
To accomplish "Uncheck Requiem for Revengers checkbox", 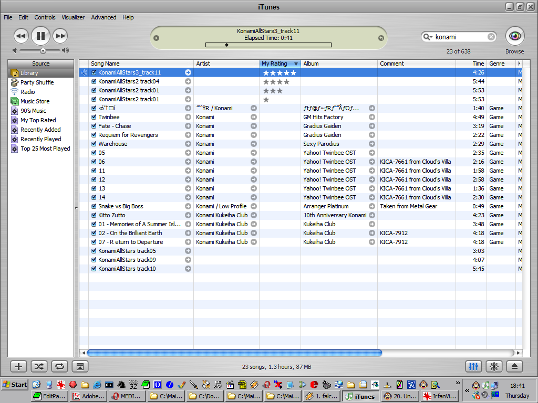I will click(x=94, y=135).
